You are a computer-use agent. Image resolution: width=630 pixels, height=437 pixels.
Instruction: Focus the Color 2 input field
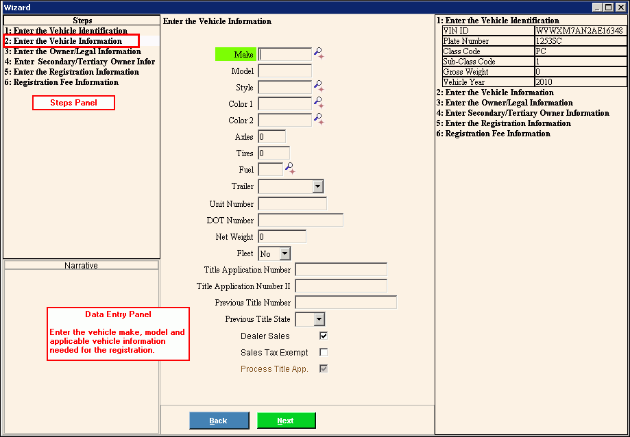coord(285,120)
